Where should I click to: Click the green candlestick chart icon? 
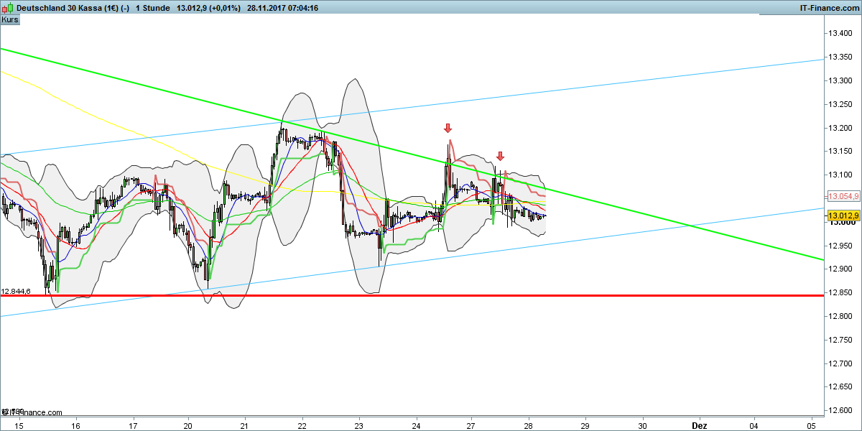pos(10,7)
